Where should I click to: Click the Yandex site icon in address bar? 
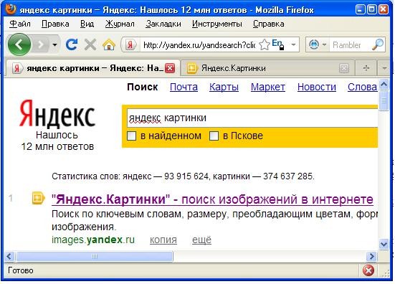130,45
